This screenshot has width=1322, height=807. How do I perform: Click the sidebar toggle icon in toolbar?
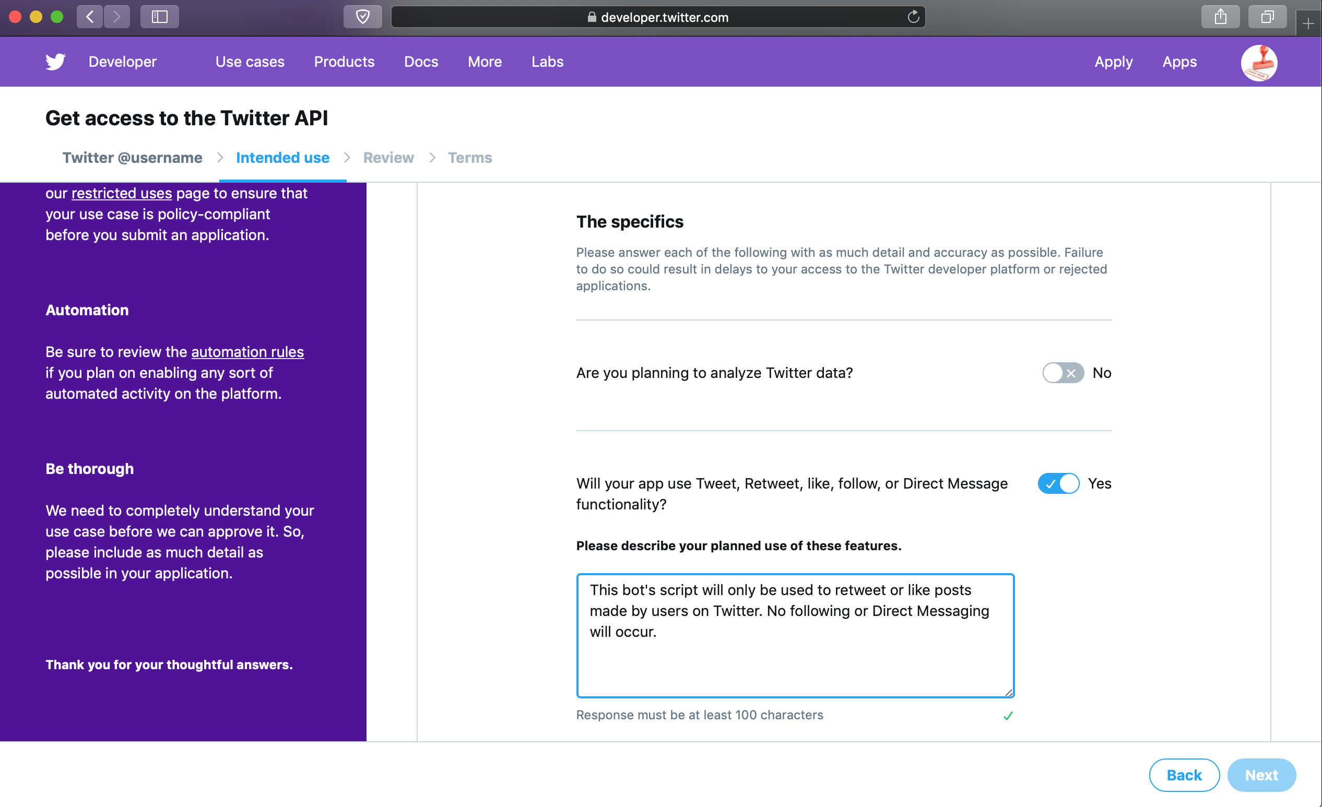coord(158,16)
